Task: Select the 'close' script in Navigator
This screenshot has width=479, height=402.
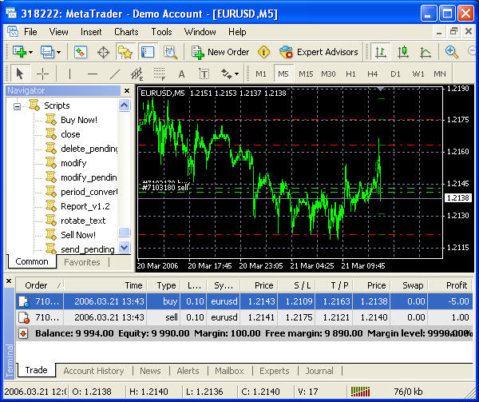Action: pos(70,134)
